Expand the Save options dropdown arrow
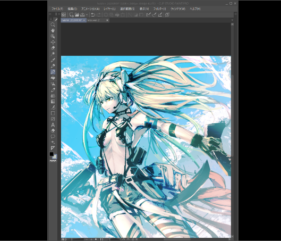Screen dimensions: 281x241 (x=87, y=15)
